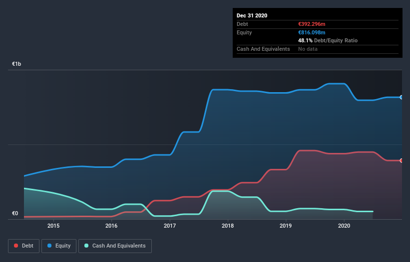Click the teal Cash legend dot
The image size is (410, 262).
coord(86,246)
